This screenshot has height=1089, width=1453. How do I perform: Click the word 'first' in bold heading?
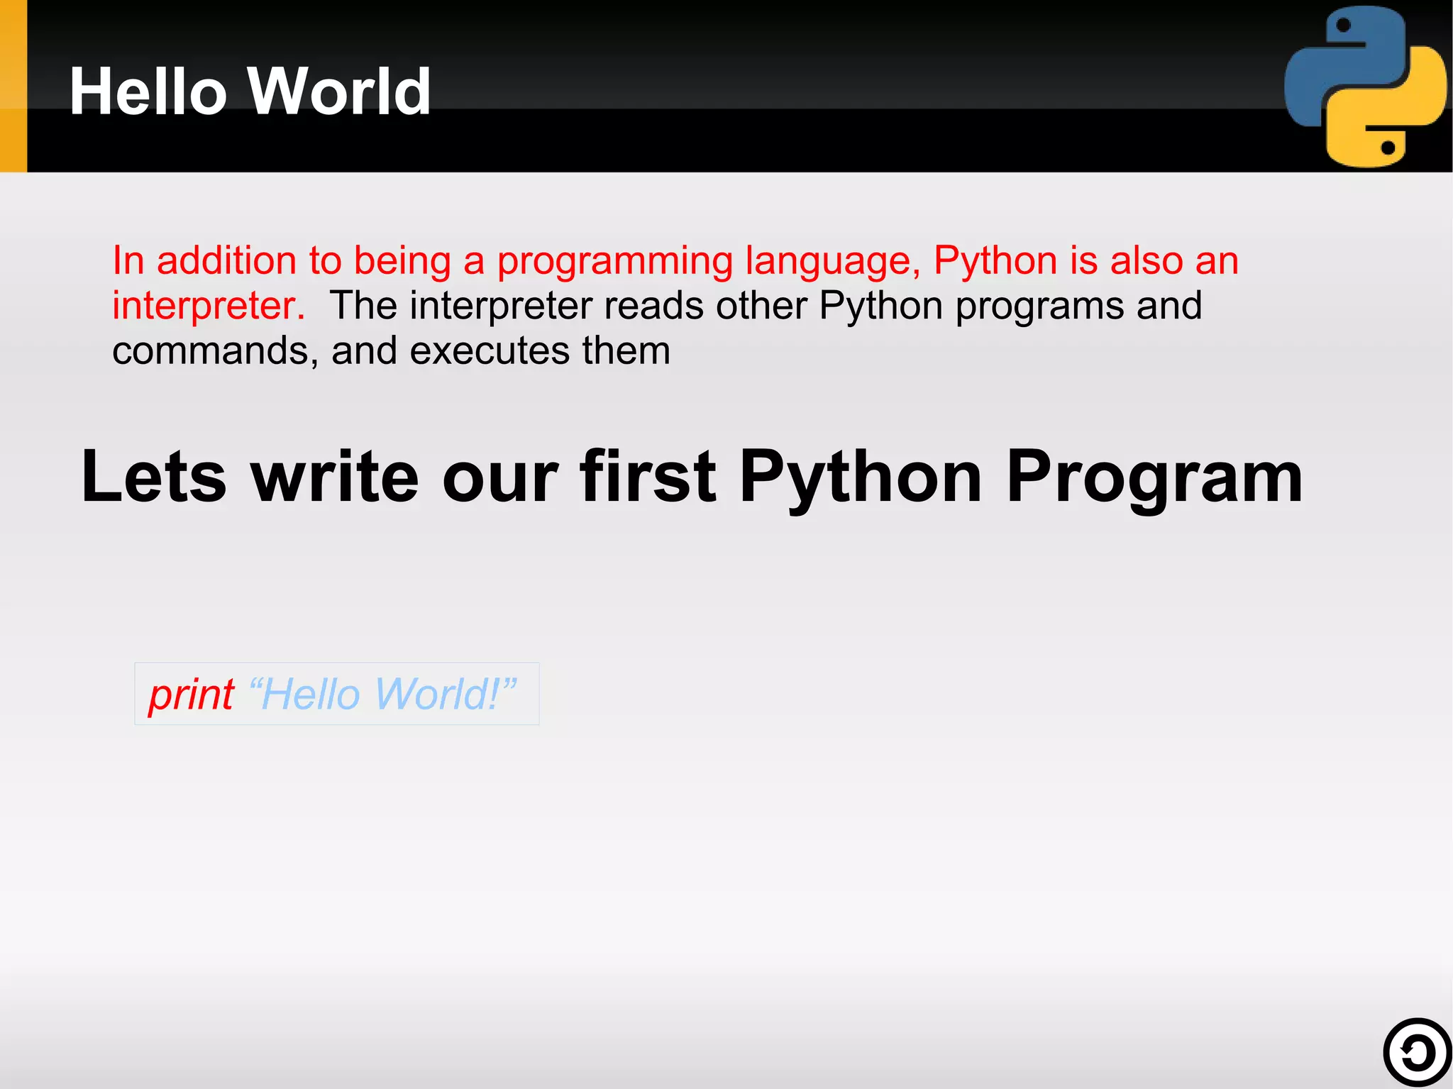pos(648,477)
